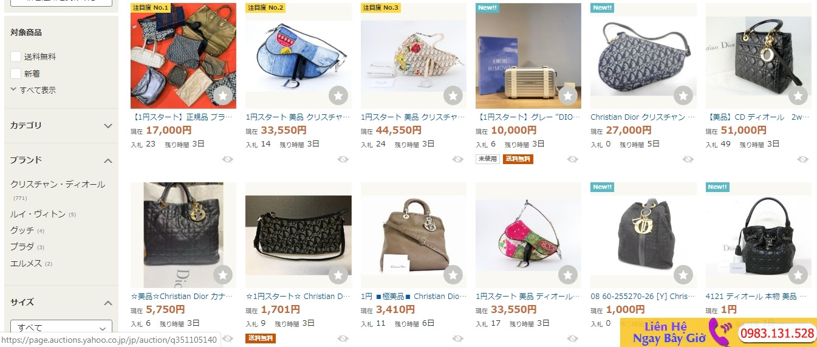Collapse the ブランド filter section

coord(61,160)
